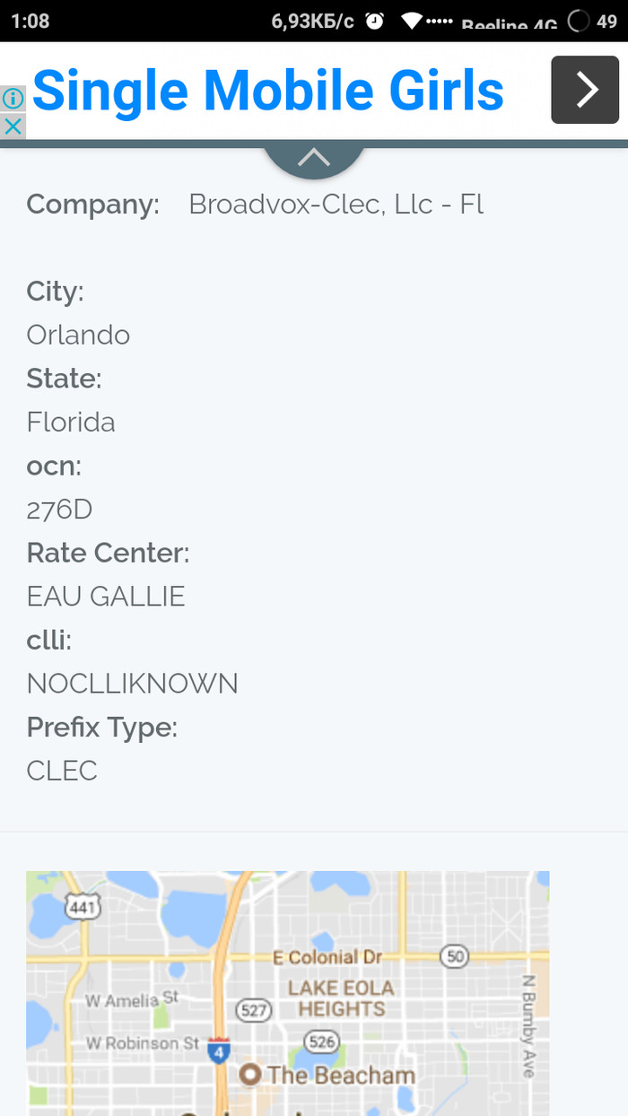Tap the clock time in status bar

pyautogui.click(x=31, y=21)
